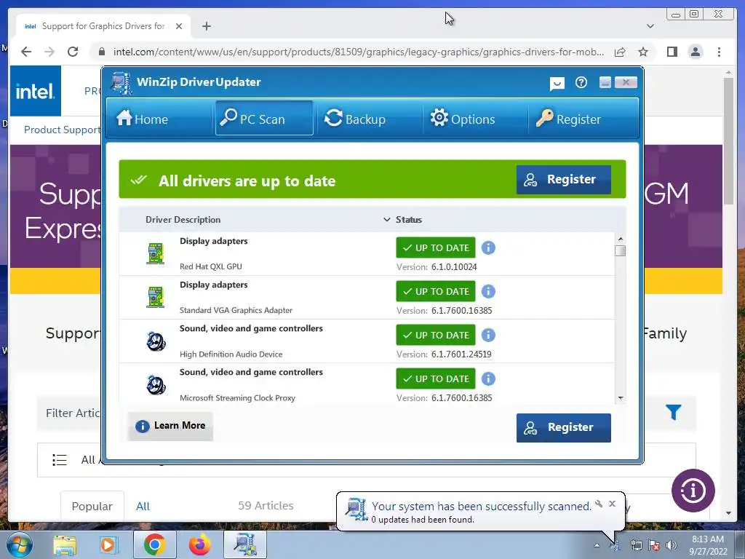Click the WinZip Driver Updater logo icon in title bar
The height and width of the screenshot is (559, 745).
121,83
